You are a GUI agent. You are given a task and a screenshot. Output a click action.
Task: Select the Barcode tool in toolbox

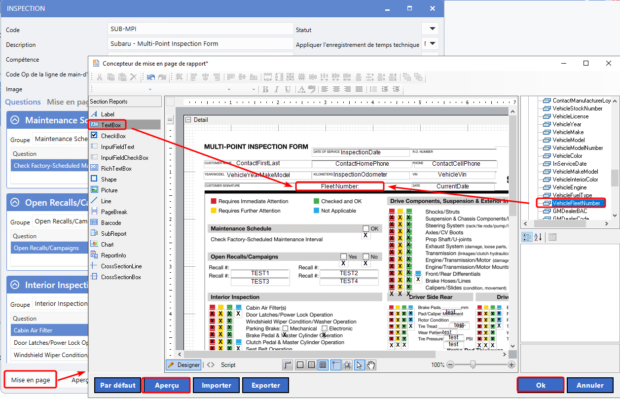110,223
